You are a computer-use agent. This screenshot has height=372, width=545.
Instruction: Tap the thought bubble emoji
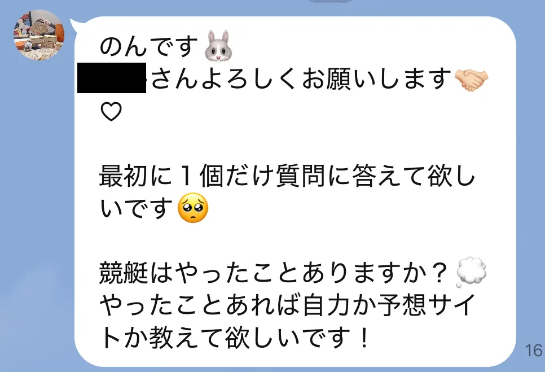(x=471, y=272)
